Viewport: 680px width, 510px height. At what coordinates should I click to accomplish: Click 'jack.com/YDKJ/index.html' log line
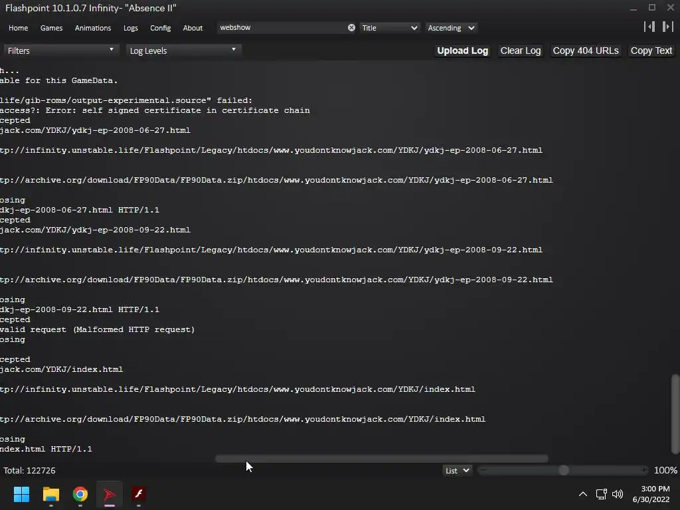click(61, 369)
